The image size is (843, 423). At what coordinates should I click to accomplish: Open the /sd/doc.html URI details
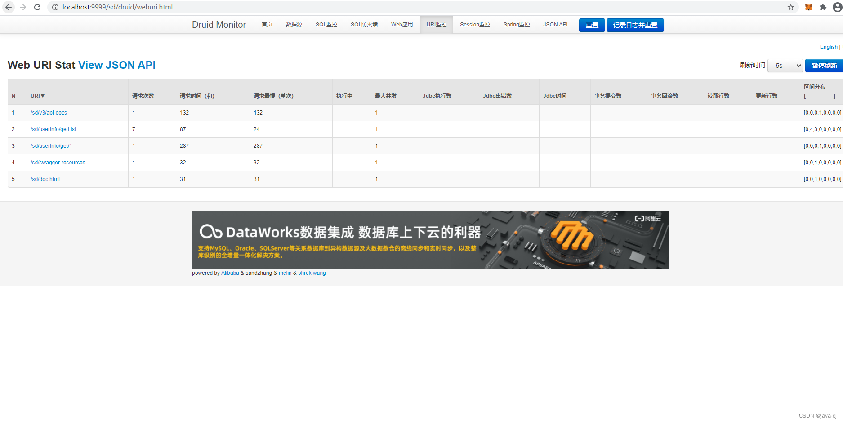click(x=45, y=179)
